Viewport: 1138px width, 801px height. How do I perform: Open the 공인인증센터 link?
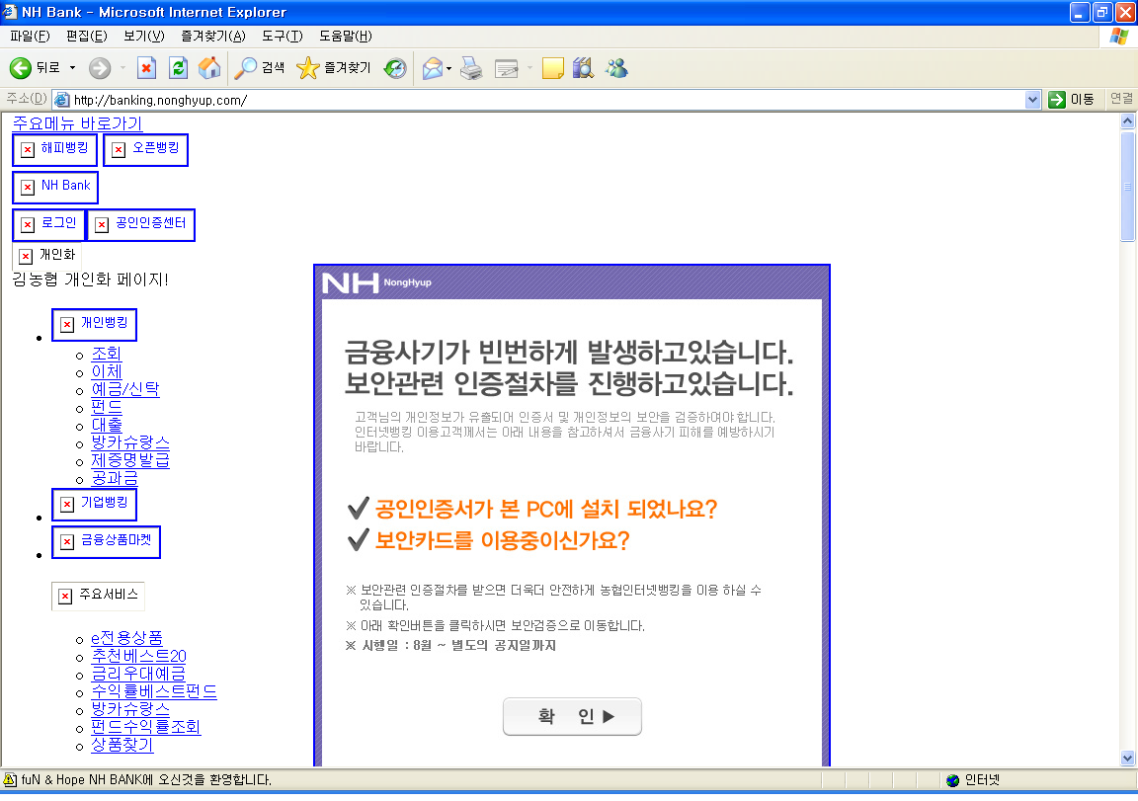pyautogui.click(x=141, y=225)
